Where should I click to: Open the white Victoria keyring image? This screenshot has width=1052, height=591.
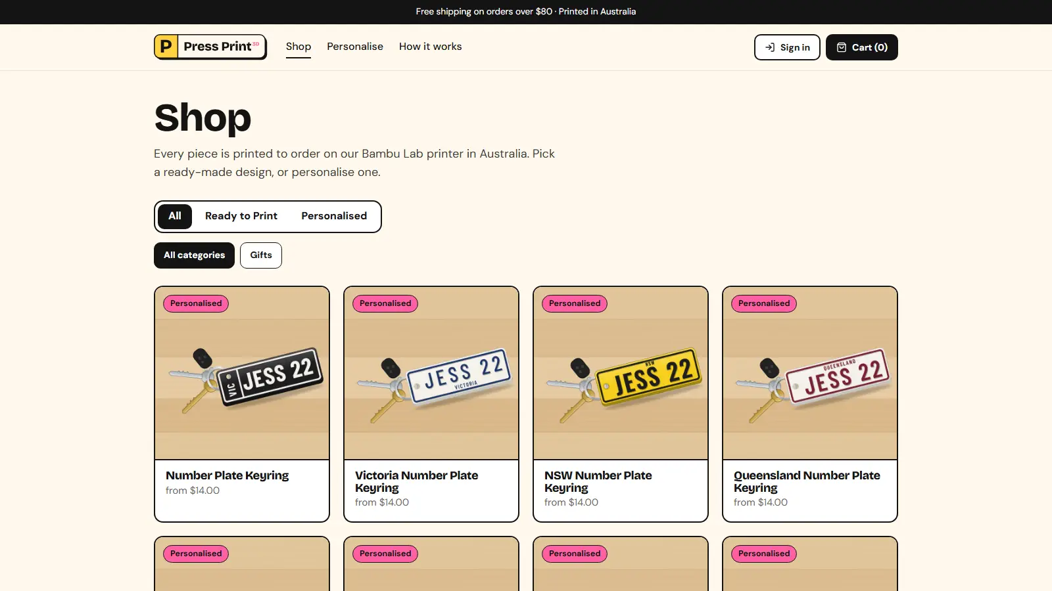point(431,373)
